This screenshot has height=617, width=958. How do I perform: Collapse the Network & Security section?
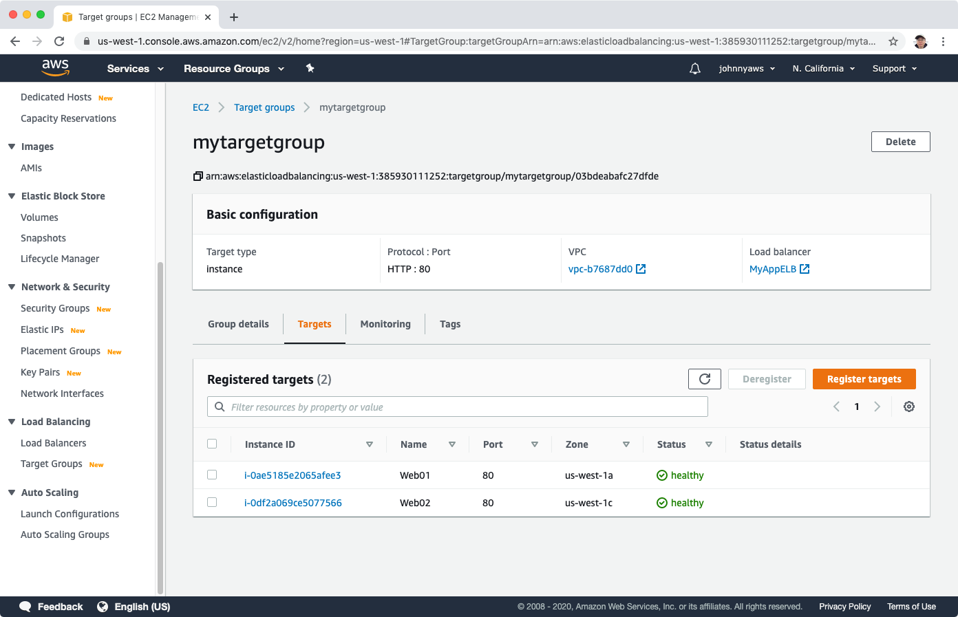tap(12, 287)
